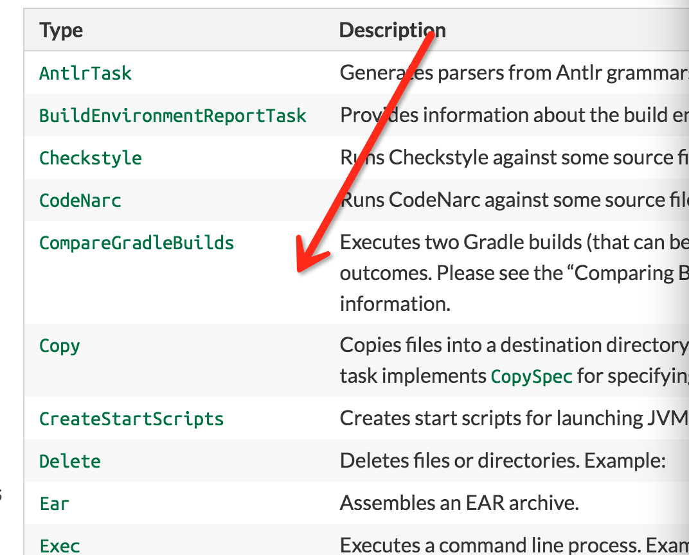Select 'Deletes files or directories. Example:' text

[503, 461]
